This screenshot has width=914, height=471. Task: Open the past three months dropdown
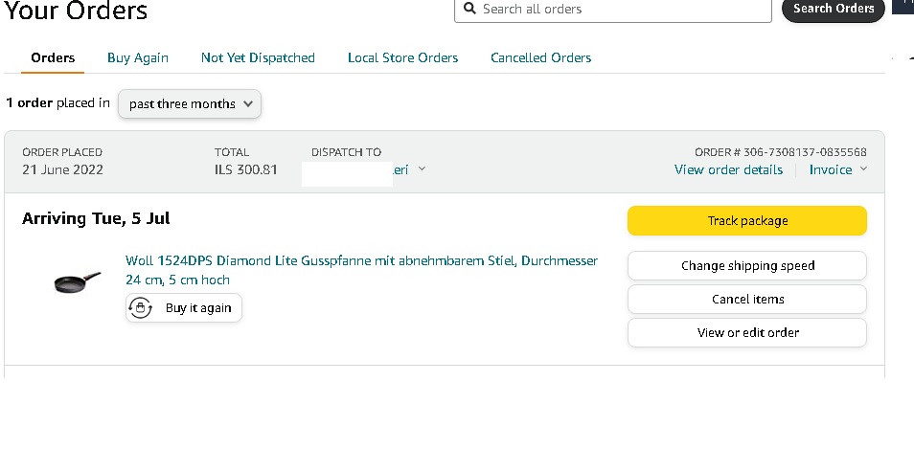[190, 103]
